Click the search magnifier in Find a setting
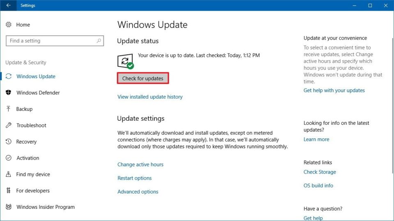 pos(99,41)
